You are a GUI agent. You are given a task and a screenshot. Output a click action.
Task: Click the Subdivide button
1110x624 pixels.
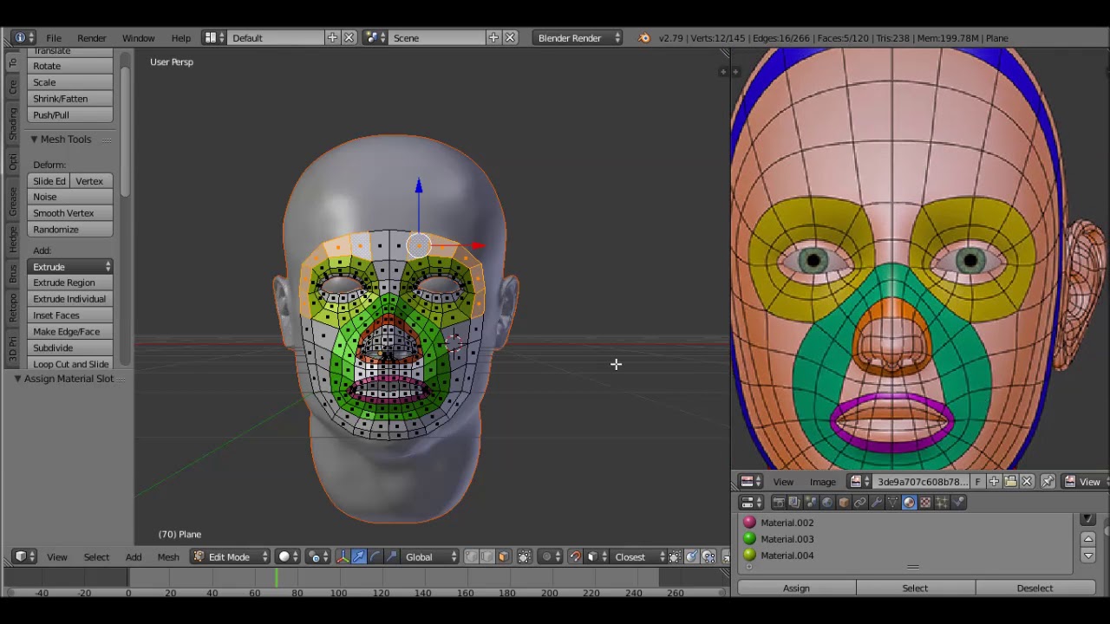(x=70, y=348)
